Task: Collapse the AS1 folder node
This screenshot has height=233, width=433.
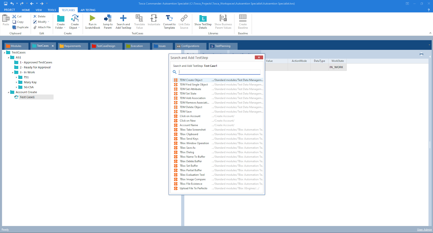Action: click(8, 58)
